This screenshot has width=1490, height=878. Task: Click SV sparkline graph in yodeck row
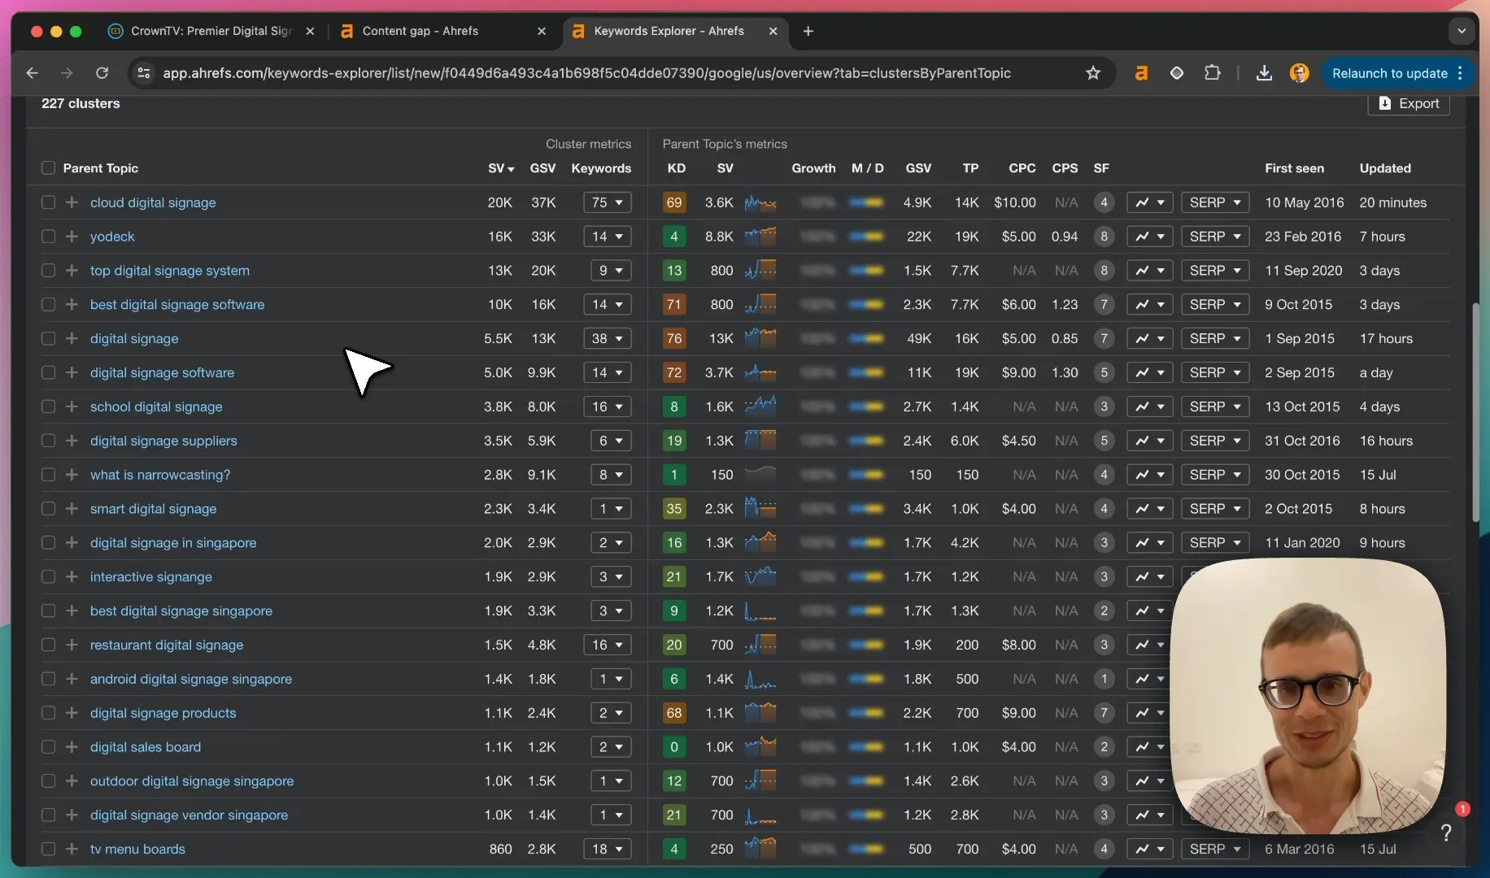760,237
